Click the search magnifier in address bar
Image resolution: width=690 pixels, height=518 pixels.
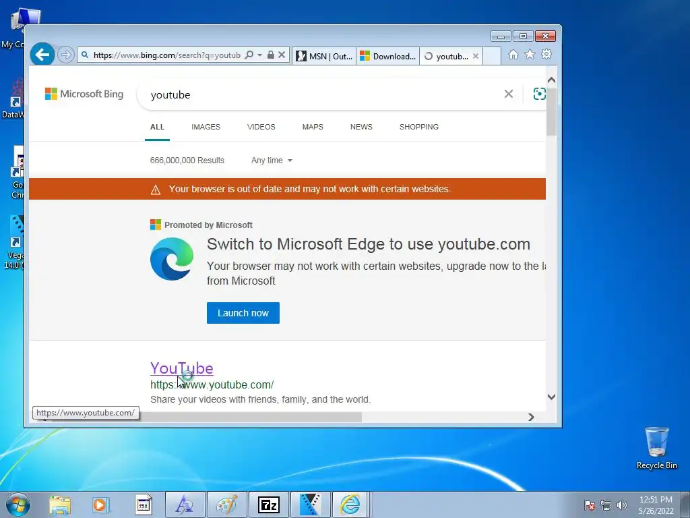pos(249,55)
